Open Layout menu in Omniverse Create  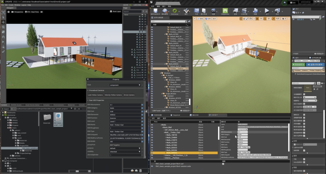24,5
